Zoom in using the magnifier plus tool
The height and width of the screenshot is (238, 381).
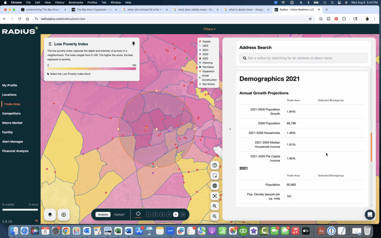(x=215, y=206)
